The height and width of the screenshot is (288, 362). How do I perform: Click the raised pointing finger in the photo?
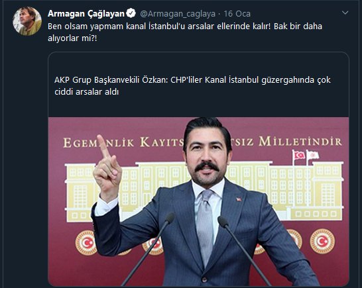(x=103, y=146)
